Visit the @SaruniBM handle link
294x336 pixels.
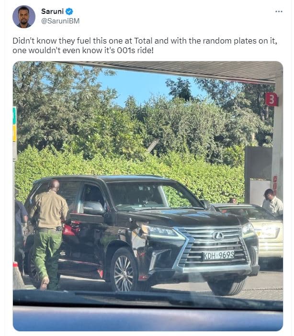(60, 21)
